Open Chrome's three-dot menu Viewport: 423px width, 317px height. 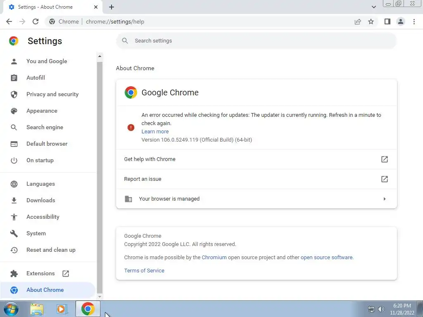pos(414,21)
